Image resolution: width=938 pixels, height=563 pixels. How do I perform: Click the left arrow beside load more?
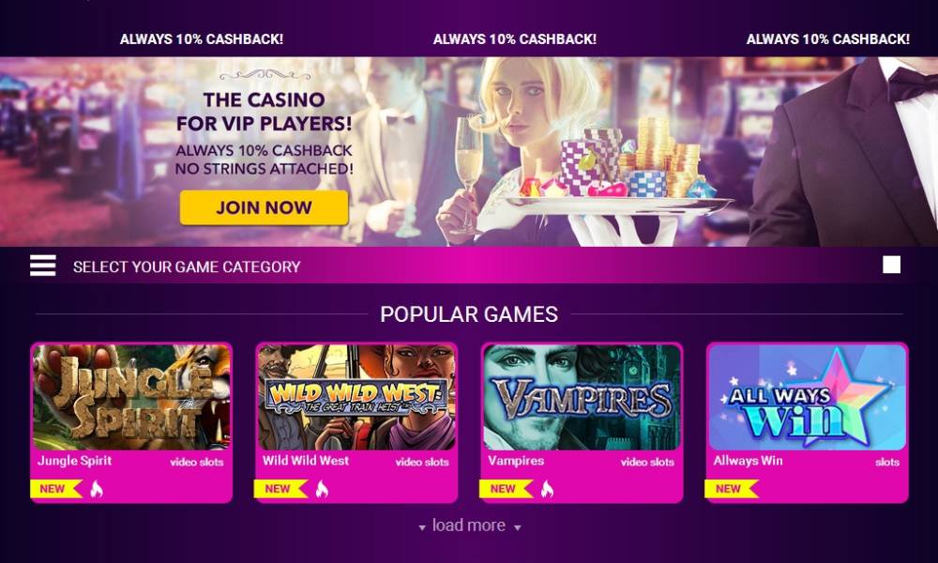(x=422, y=527)
